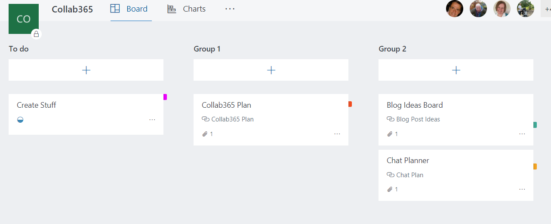Viewport: 551px width, 224px height.
Task: Open the ellipsis menu on Collab365 Plan card
Action: pos(337,134)
